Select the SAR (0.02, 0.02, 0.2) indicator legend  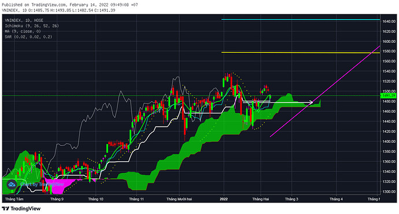(28, 37)
